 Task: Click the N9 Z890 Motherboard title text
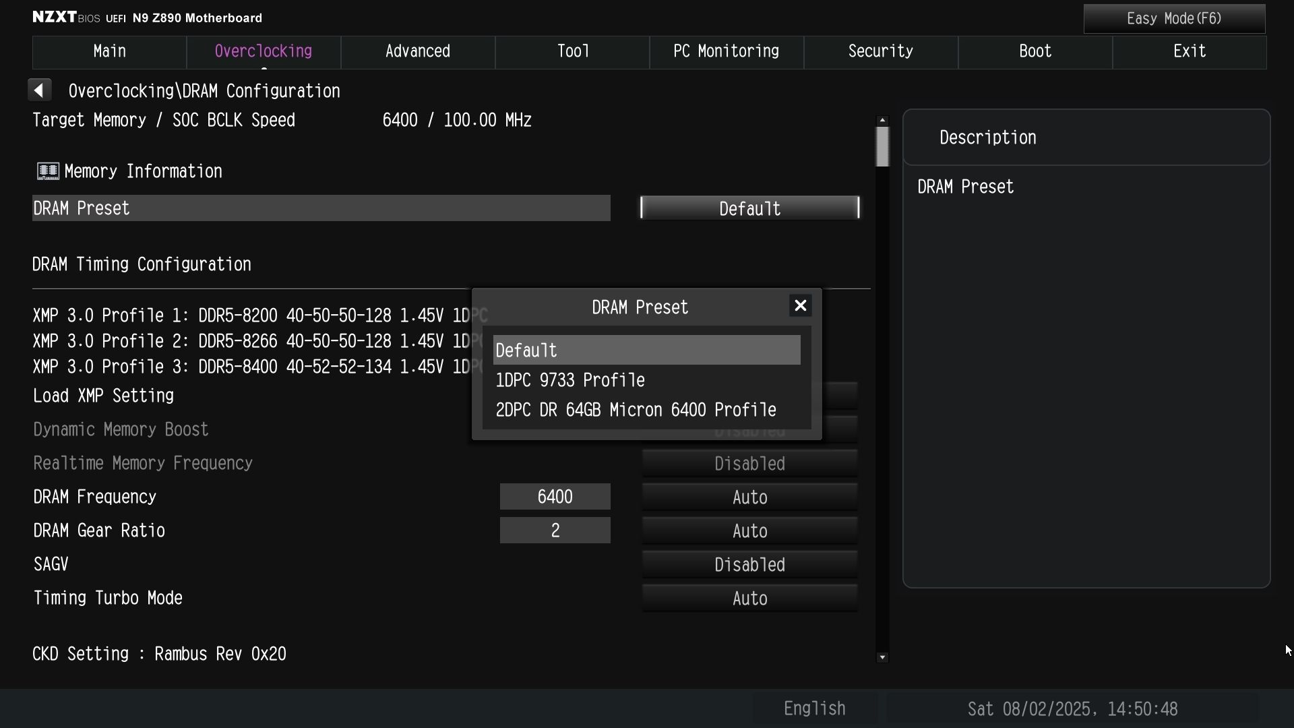pos(197,18)
